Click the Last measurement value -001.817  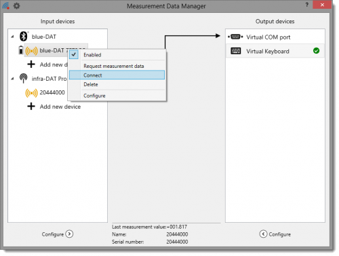(x=177, y=227)
